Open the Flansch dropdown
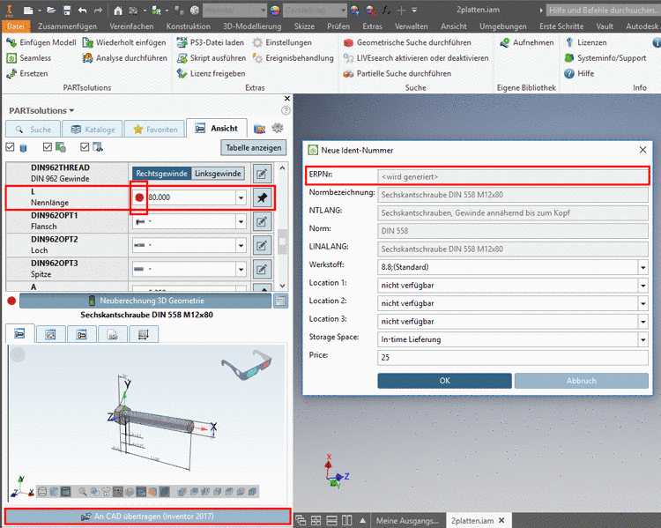The height and width of the screenshot is (528, 661). pos(241,221)
